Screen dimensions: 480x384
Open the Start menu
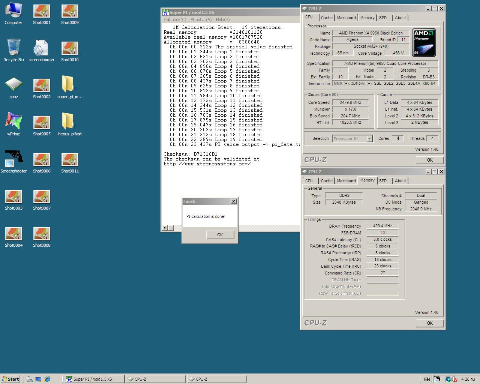[x=10, y=379]
